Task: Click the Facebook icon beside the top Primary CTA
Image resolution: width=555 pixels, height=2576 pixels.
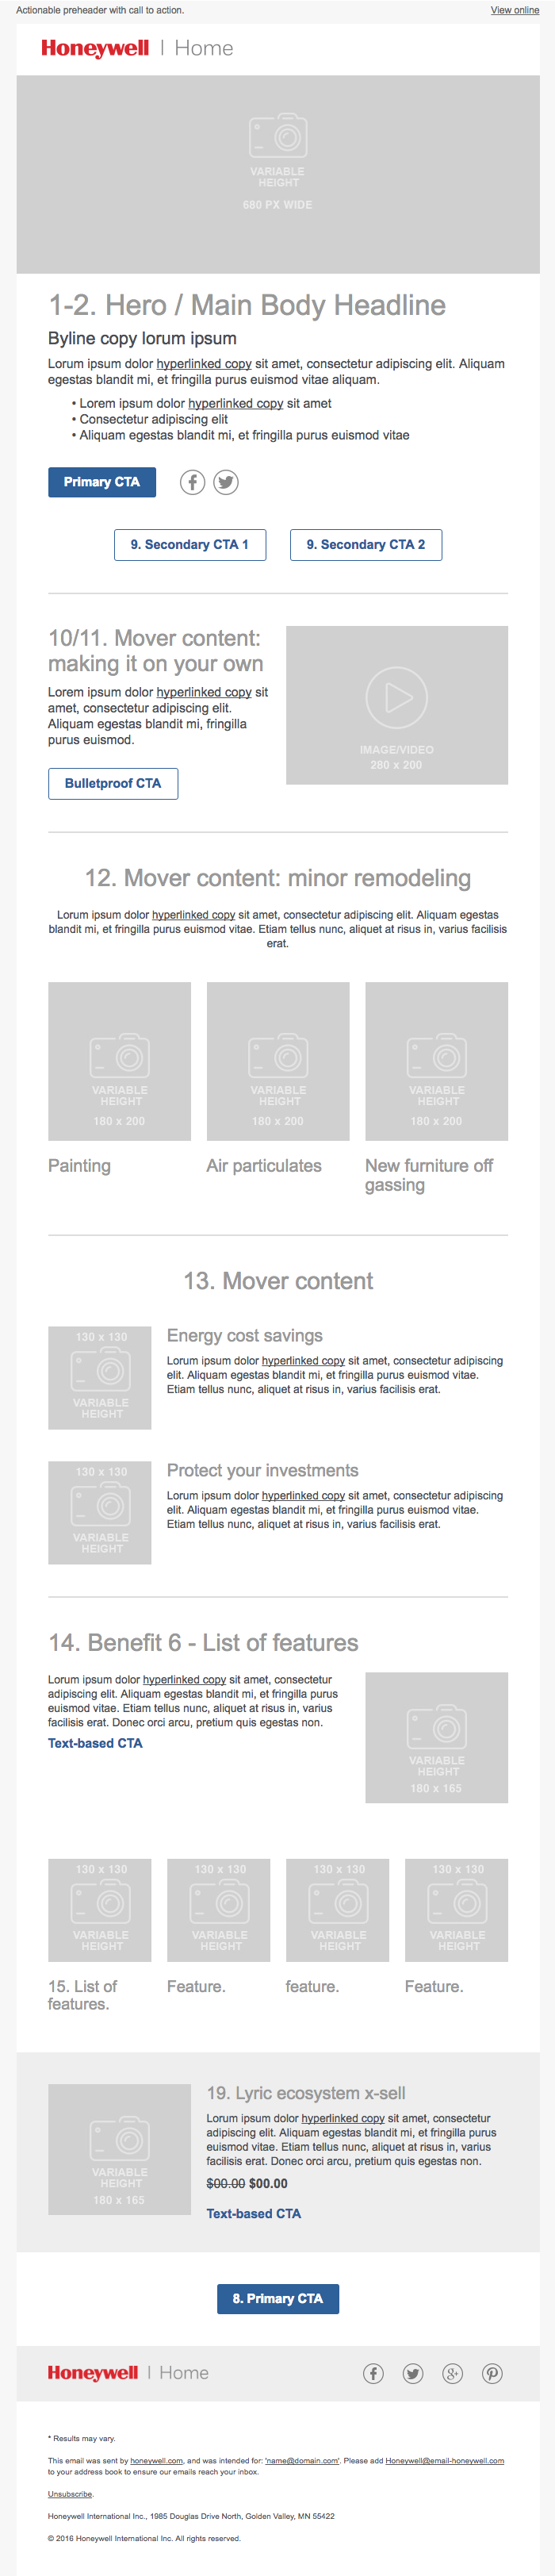Action: tap(192, 482)
